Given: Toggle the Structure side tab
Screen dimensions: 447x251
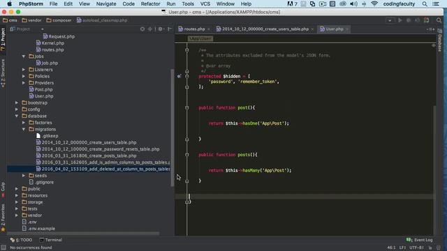Looking at the screenshot, I should coord(3,73).
